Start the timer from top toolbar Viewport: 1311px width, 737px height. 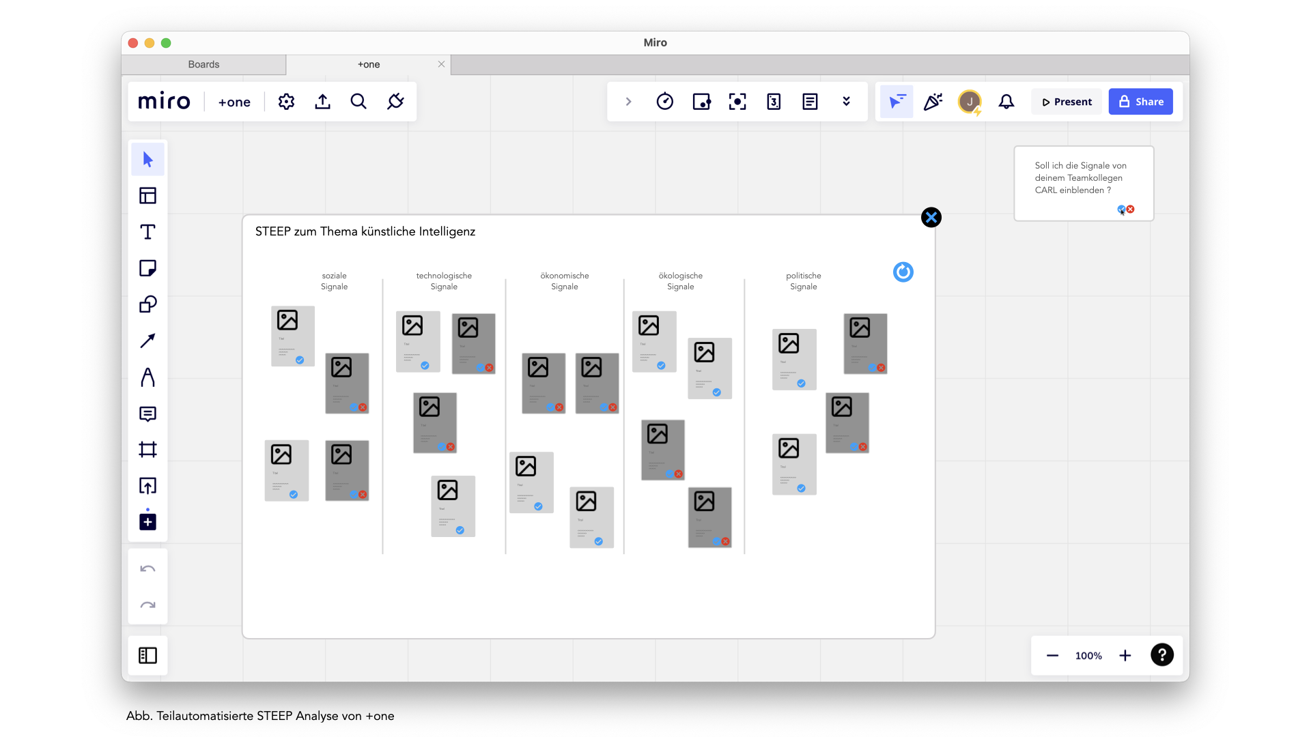tap(664, 102)
